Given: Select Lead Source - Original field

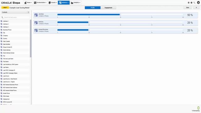Looking at the screenshot, I should (x=15, y=82).
